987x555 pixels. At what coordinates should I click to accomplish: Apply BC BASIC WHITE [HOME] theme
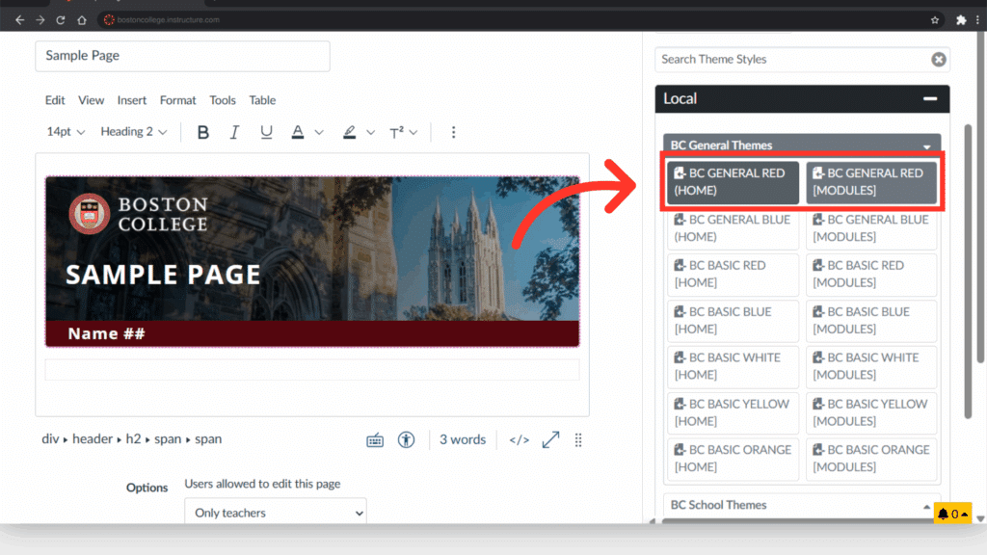coord(733,367)
